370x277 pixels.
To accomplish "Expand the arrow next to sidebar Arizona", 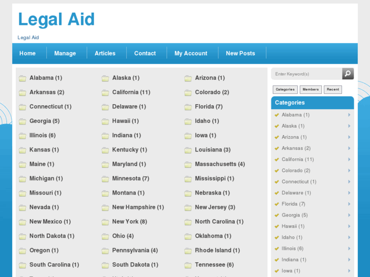I will (349, 137).
